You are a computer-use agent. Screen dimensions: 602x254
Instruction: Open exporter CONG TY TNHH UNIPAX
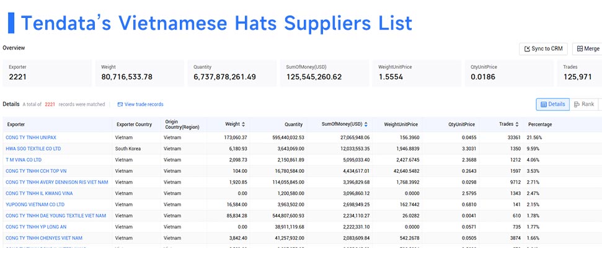coord(31,138)
